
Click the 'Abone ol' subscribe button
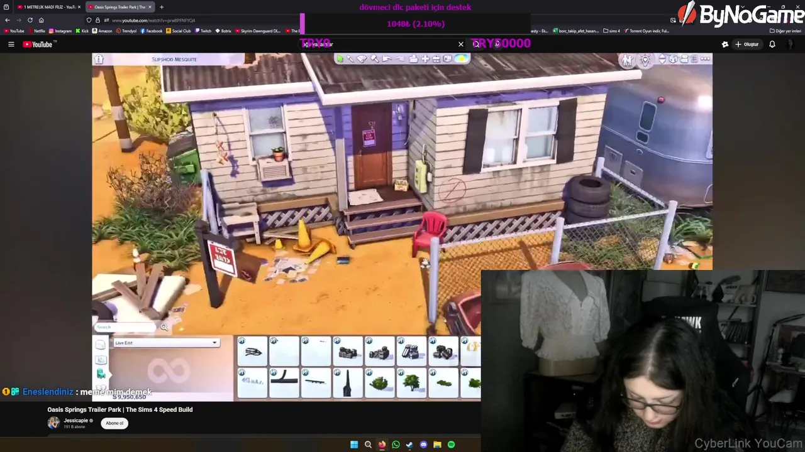114,423
